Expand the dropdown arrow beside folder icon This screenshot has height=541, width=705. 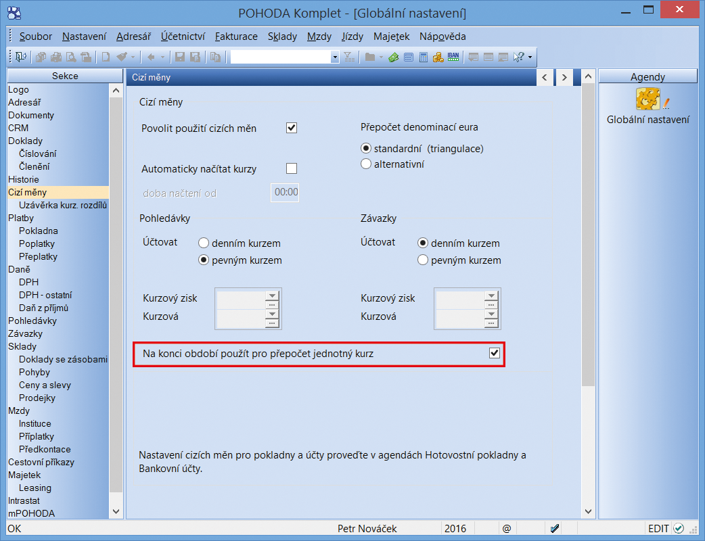pyautogui.click(x=382, y=57)
